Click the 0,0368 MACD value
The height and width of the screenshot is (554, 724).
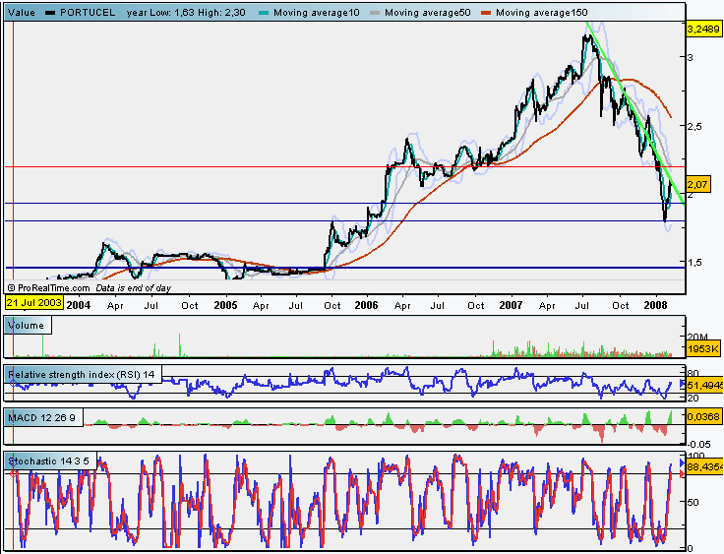(x=703, y=417)
